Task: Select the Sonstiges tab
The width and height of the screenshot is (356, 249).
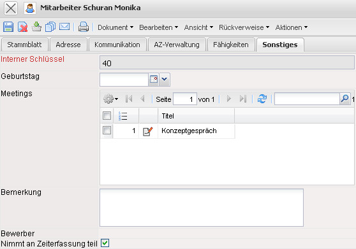Action: click(x=280, y=45)
